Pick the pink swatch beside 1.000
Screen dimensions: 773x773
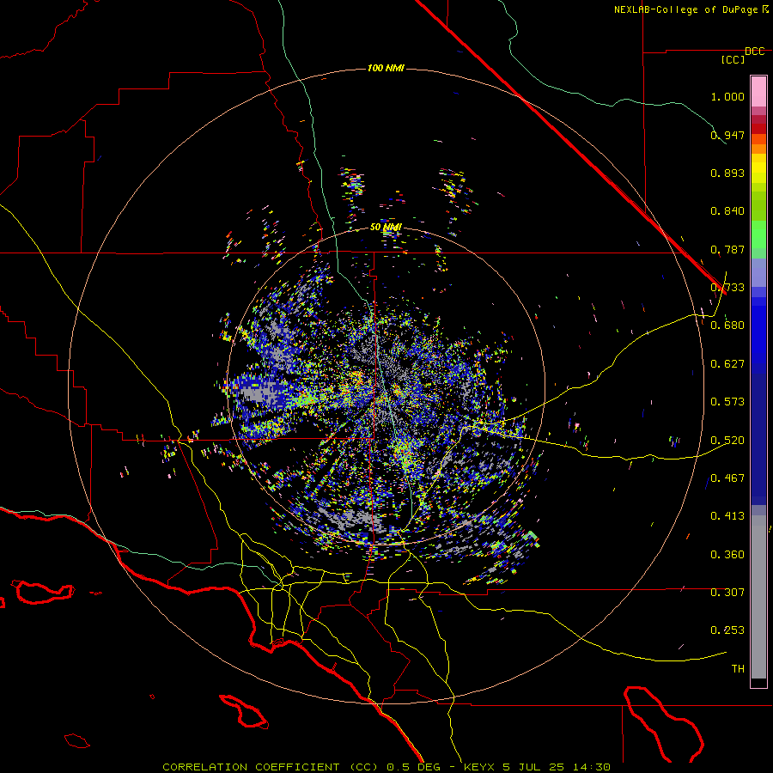pyautogui.click(x=758, y=92)
